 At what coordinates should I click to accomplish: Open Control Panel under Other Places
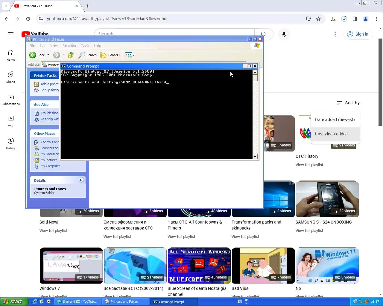50,142
